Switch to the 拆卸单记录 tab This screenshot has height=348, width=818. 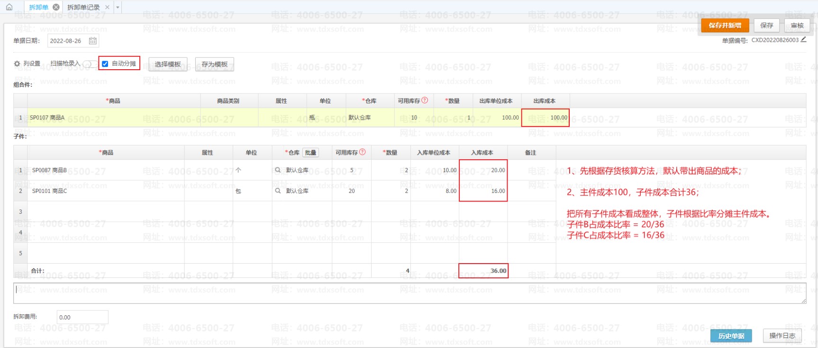pos(83,7)
